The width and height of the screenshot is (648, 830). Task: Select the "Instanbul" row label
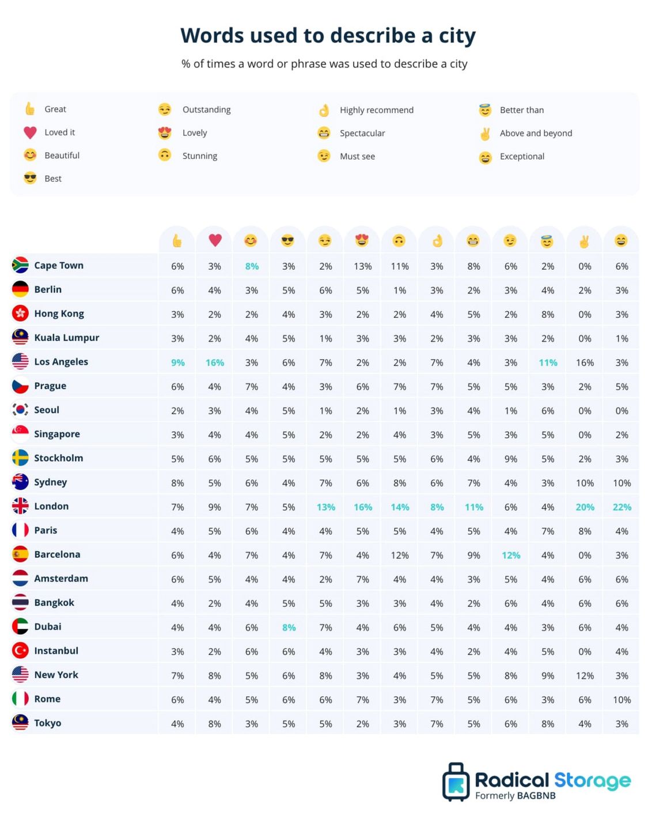(56, 651)
